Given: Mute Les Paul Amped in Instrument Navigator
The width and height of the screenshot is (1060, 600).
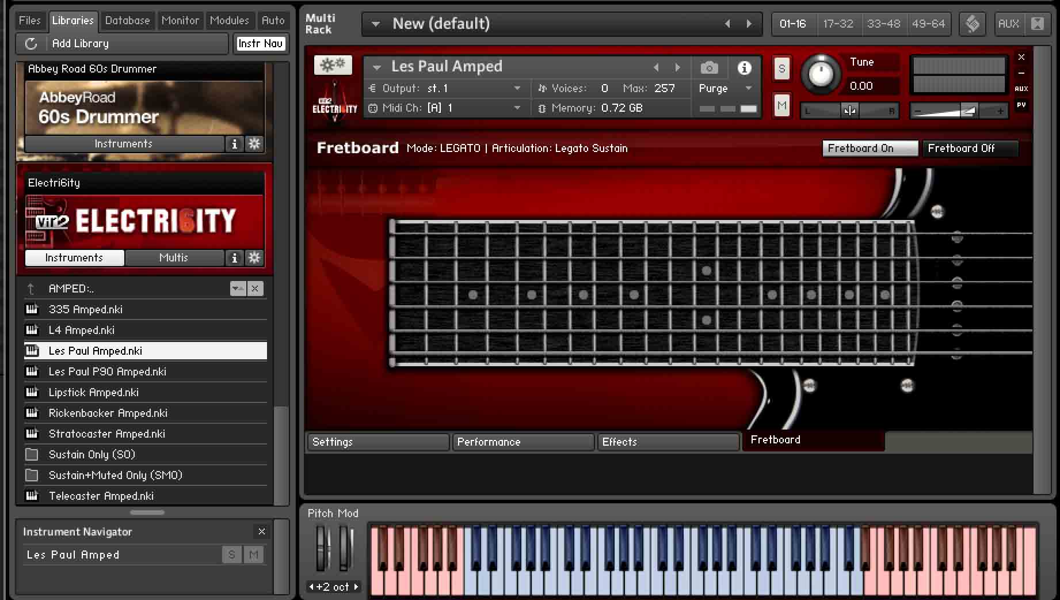Looking at the screenshot, I should pyautogui.click(x=253, y=555).
